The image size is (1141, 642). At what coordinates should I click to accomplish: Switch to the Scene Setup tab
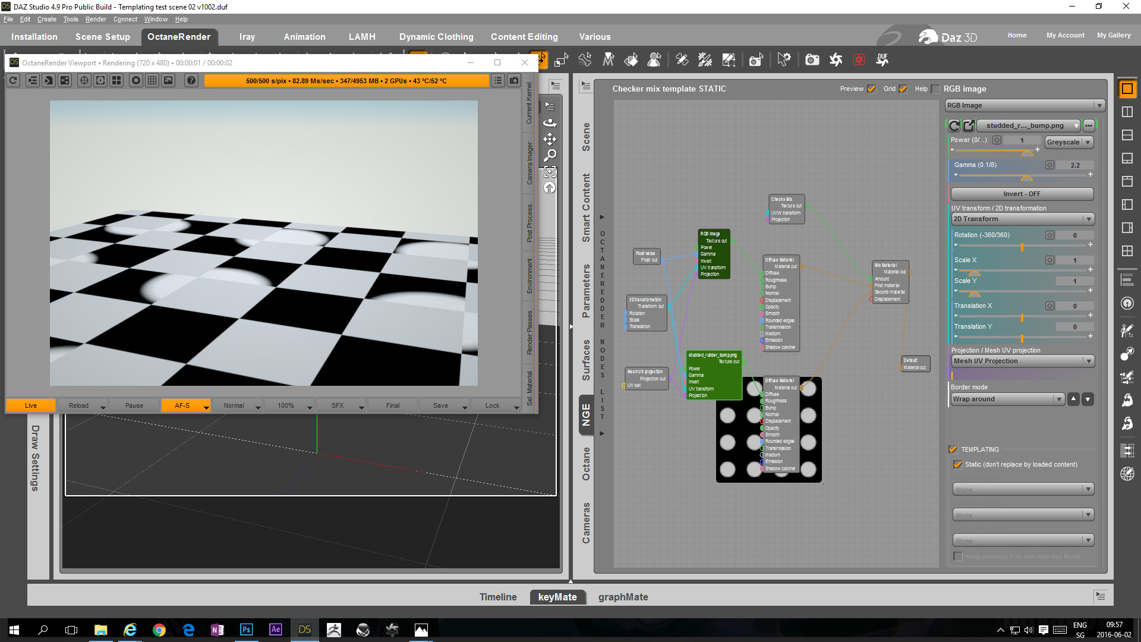click(x=103, y=37)
